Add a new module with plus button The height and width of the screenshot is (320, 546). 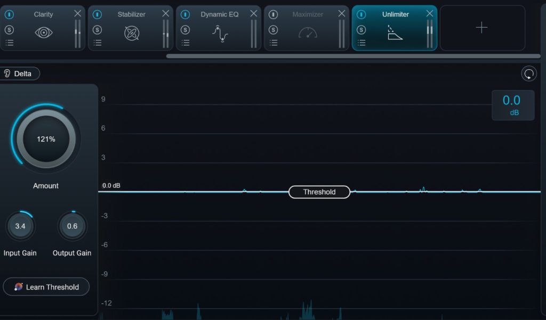[481, 28]
